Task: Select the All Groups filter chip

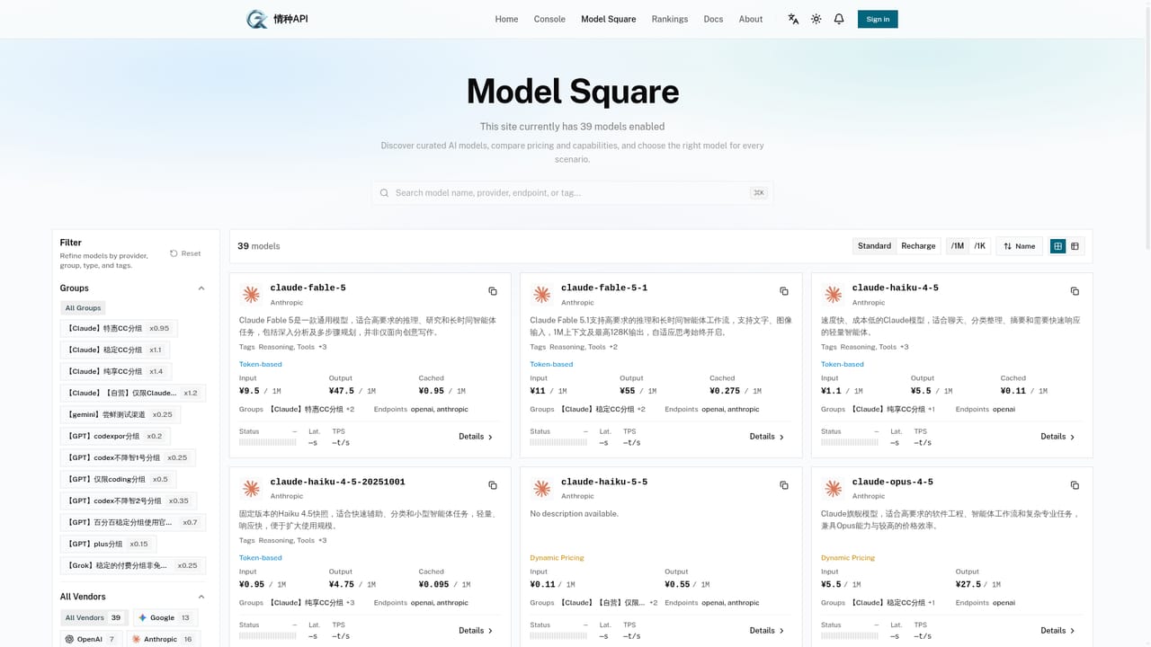Action: (83, 308)
